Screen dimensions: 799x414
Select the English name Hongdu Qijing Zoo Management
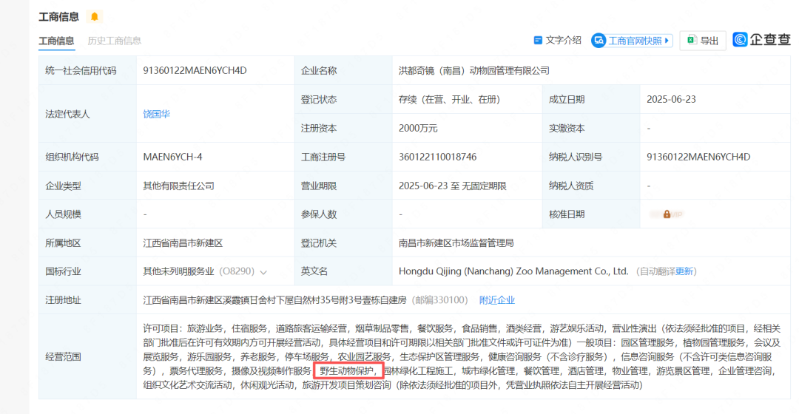coord(513,271)
